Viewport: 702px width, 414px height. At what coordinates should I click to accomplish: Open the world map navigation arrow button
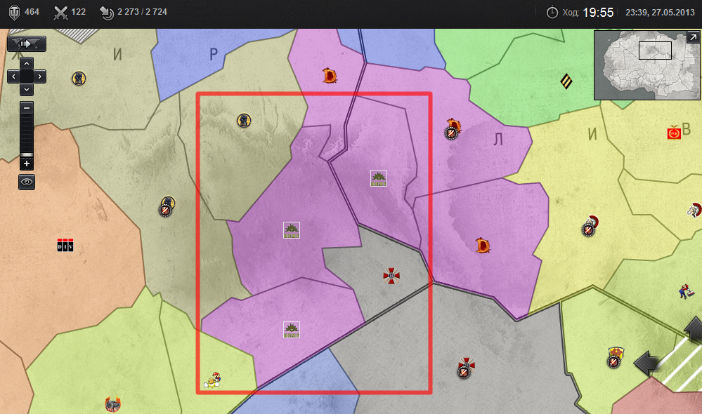[27, 44]
